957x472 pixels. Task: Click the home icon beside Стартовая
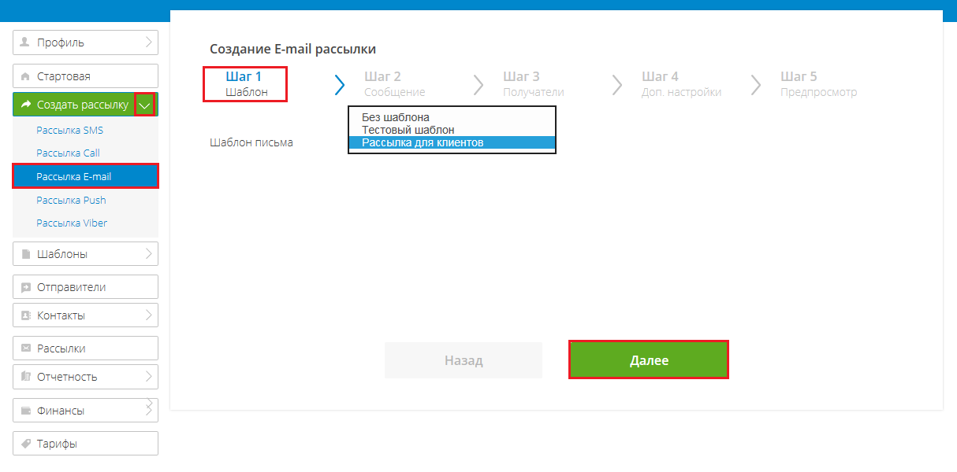click(x=25, y=76)
